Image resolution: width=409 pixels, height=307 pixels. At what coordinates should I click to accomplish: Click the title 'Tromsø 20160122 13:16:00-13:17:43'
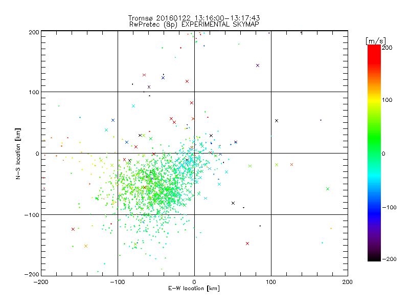[x=194, y=18]
